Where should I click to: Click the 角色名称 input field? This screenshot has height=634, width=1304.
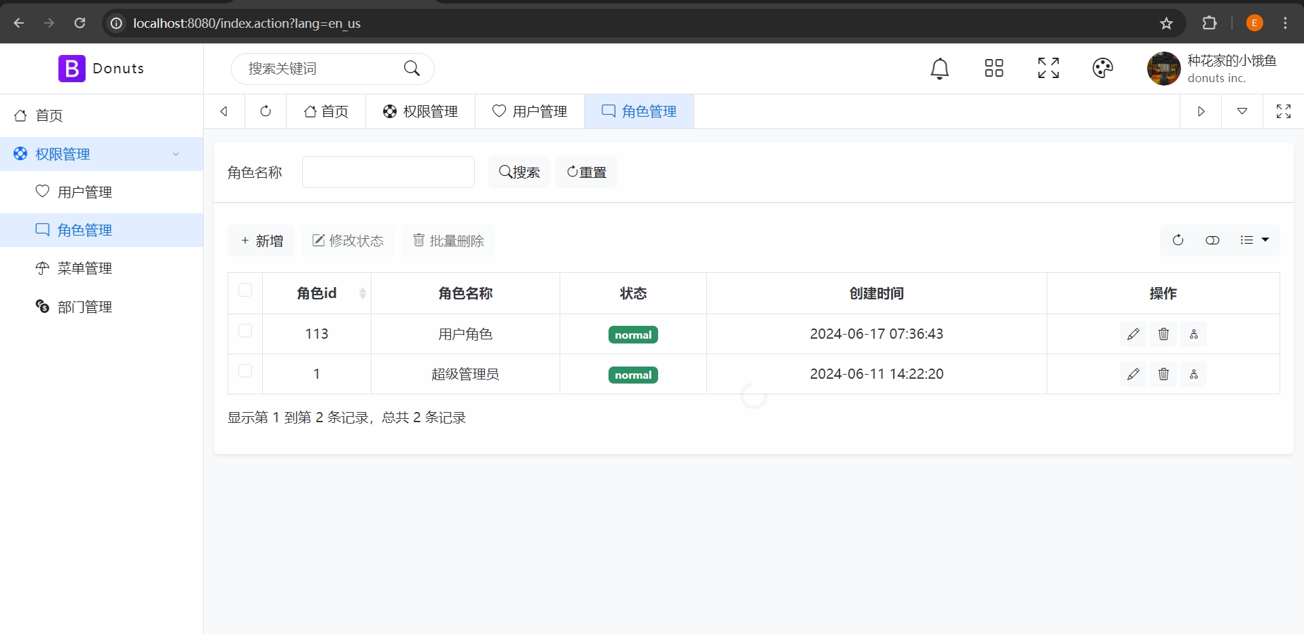click(388, 172)
